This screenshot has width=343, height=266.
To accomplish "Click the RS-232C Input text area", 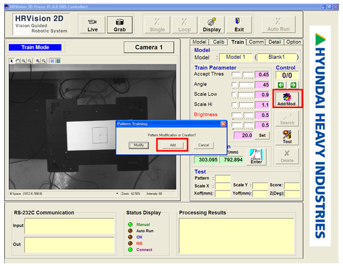I will coord(69,226).
